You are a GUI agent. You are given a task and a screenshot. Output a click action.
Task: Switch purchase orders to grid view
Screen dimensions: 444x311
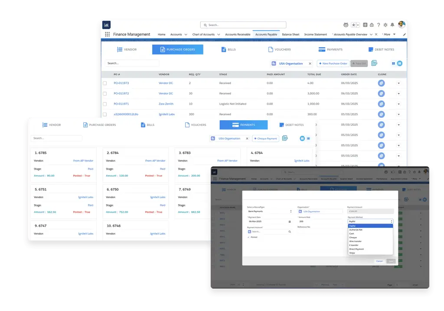(x=393, y=64)
